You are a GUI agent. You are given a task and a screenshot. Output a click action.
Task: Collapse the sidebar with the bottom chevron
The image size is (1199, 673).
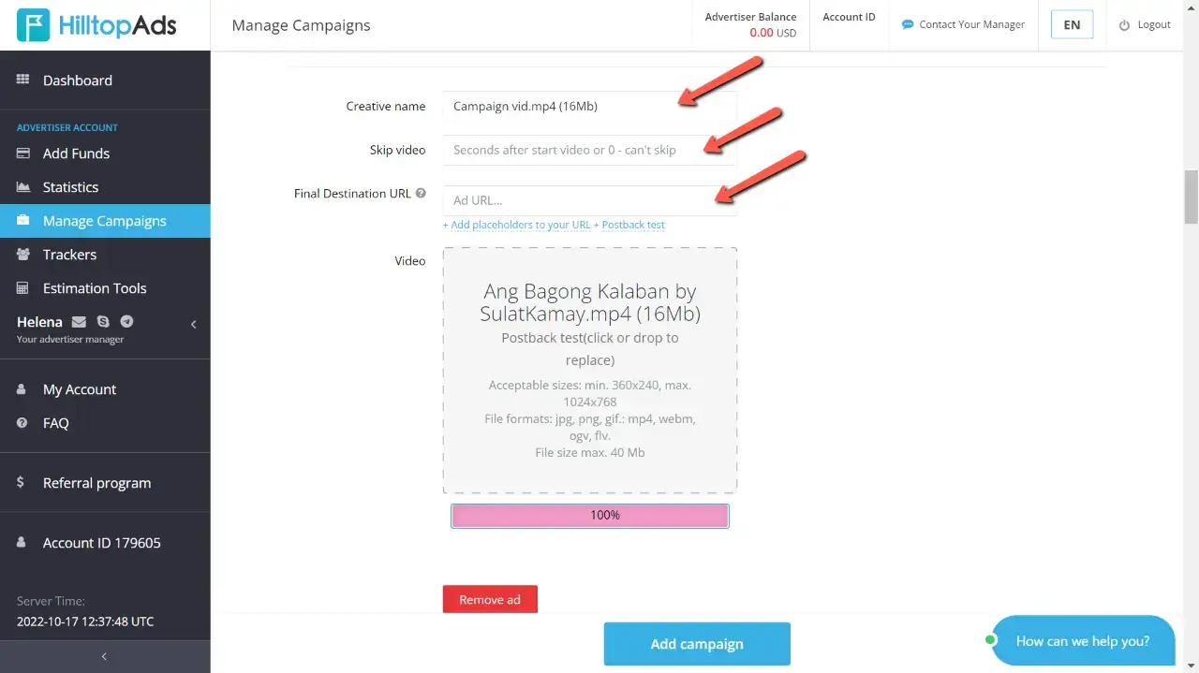104,657
